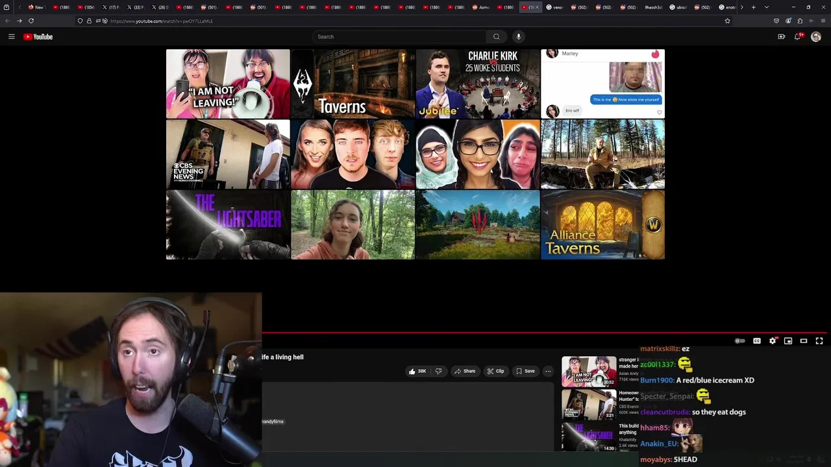Play 'The Lightsaber' end-screen video
Screen dimensions: 831x467
click(x=228, y=224)
